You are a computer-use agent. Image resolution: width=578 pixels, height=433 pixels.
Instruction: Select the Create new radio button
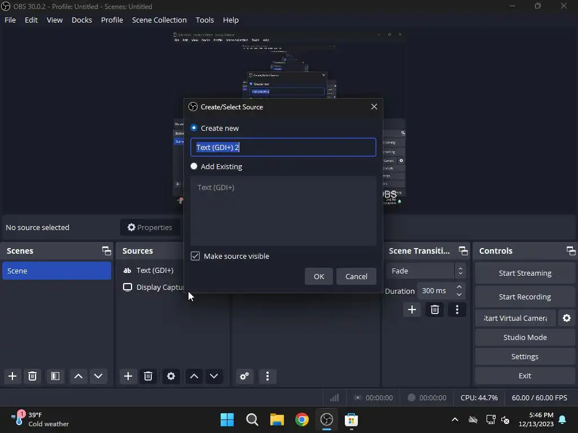[x=194, y=128]
